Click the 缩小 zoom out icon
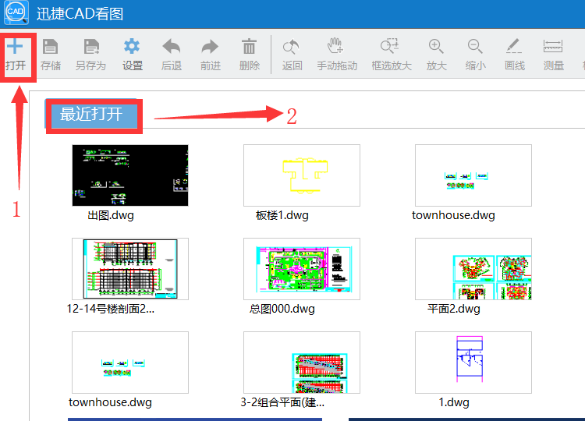 pyautogui.click(x=475, y=47)
